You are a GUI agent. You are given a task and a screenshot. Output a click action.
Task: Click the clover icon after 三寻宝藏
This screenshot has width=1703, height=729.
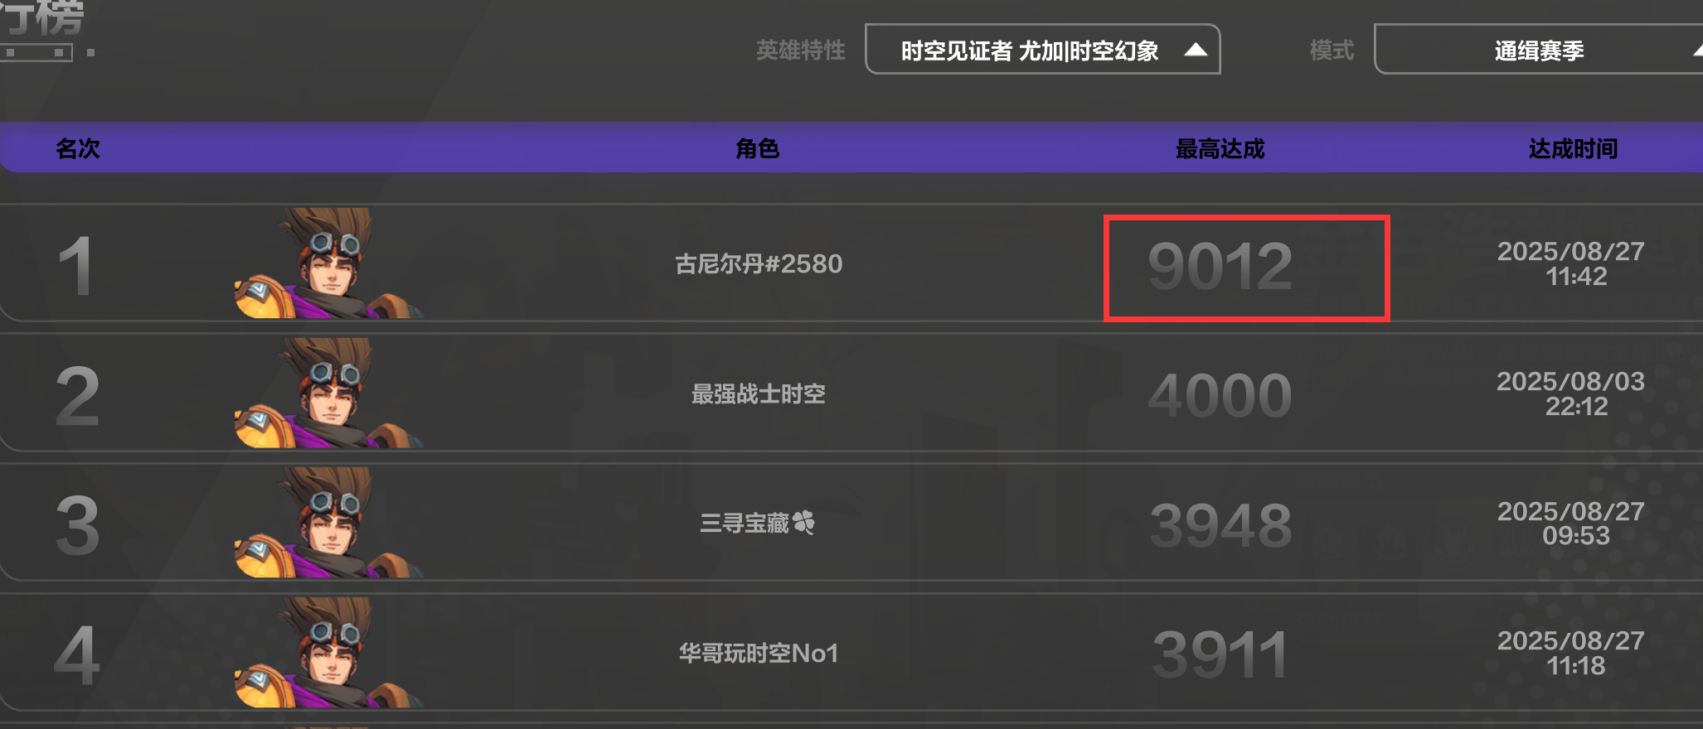pyautogui.click(x=803, y=522)
